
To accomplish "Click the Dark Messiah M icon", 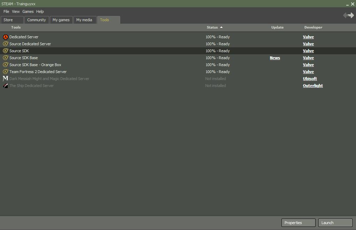I will (6, 79).
